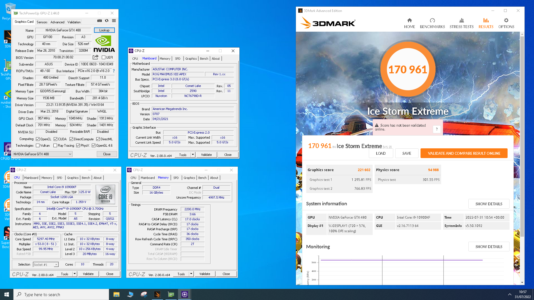The height and width of the screenshot is (300, 534).
Task: Click the NVIDIA logo in GPU-Z
Action: pos(104,44)
